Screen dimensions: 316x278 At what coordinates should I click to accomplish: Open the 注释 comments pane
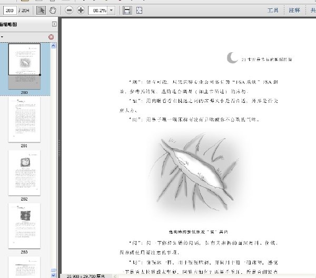tap(294, 11)
